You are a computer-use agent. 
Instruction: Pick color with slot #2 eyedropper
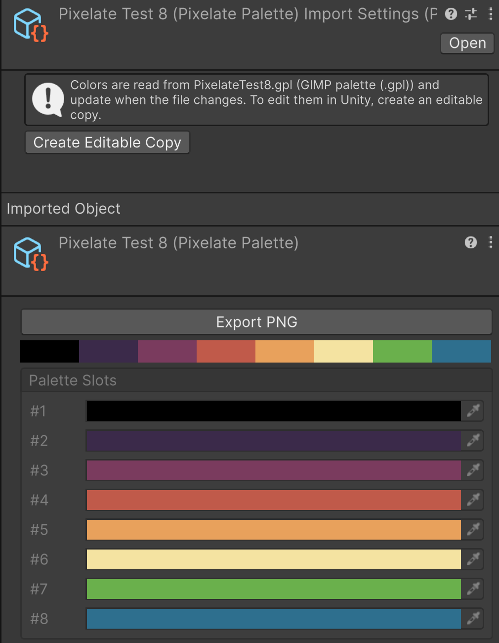pyautogui.click(x=473, y=441)
